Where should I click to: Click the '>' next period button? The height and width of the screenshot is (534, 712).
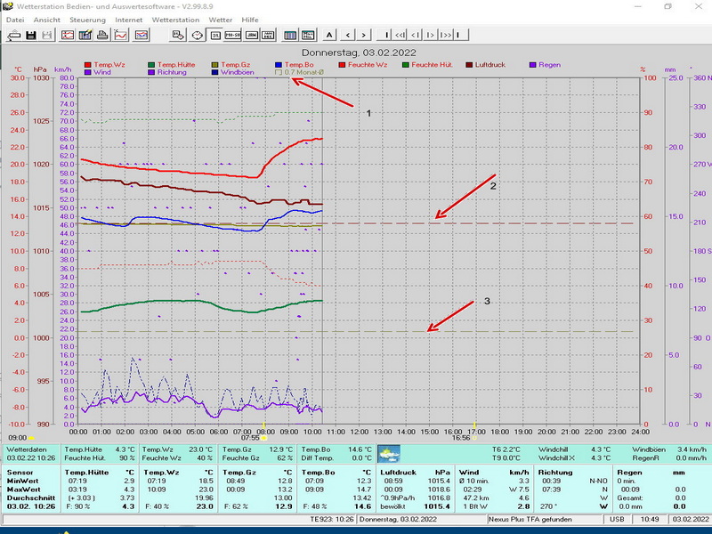pyautogui.click(x=363, y=36)
